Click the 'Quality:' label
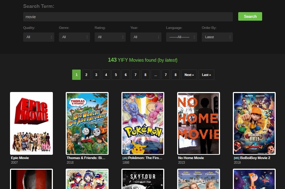This screenshot has width=285, height=189. coord(29,28)
